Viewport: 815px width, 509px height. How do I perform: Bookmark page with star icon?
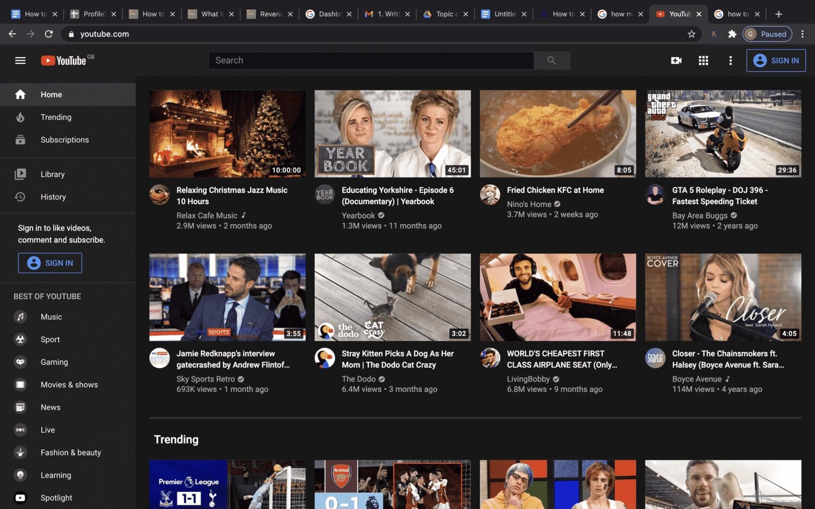tap(691, 34)
